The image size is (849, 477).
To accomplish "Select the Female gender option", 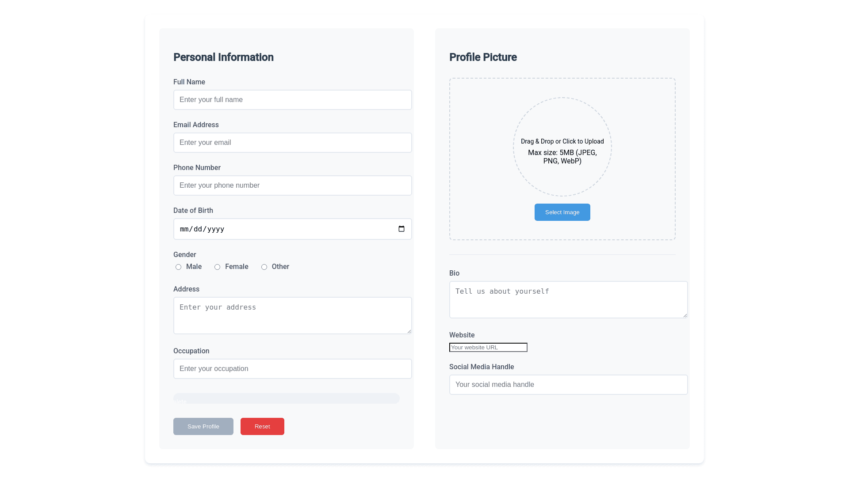I will (x=217, y=267).
